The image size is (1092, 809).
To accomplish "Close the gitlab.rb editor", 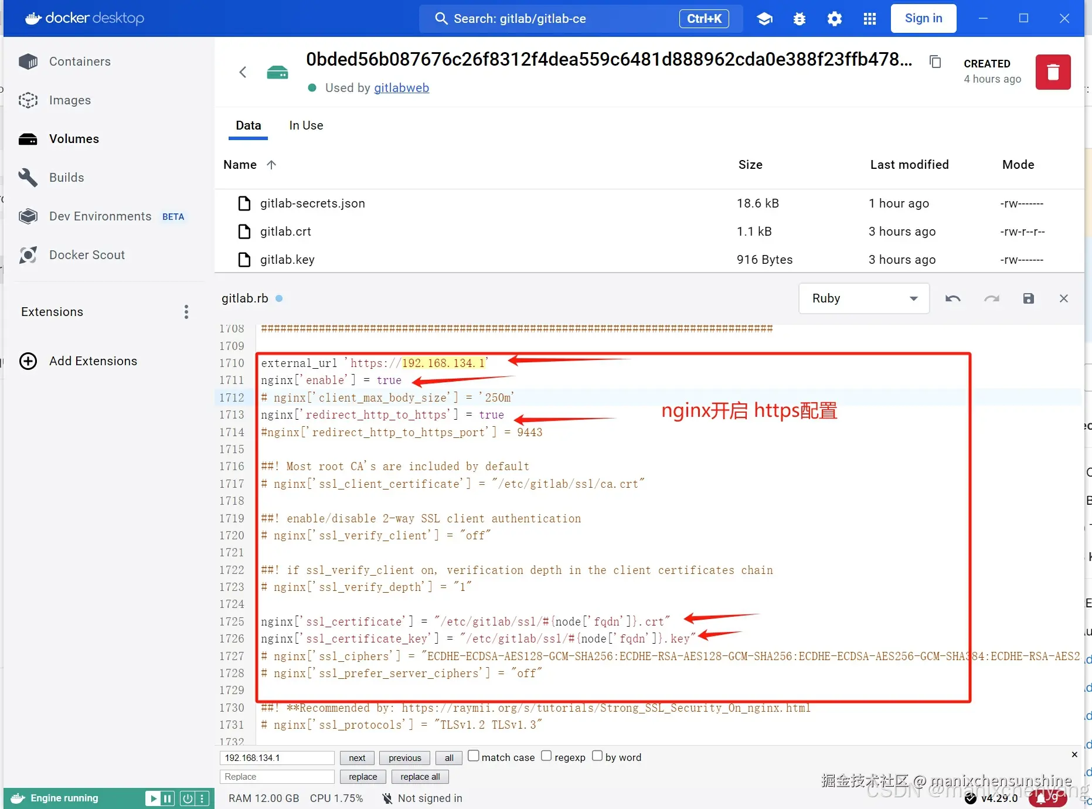I will click(x=1064, y=298).
